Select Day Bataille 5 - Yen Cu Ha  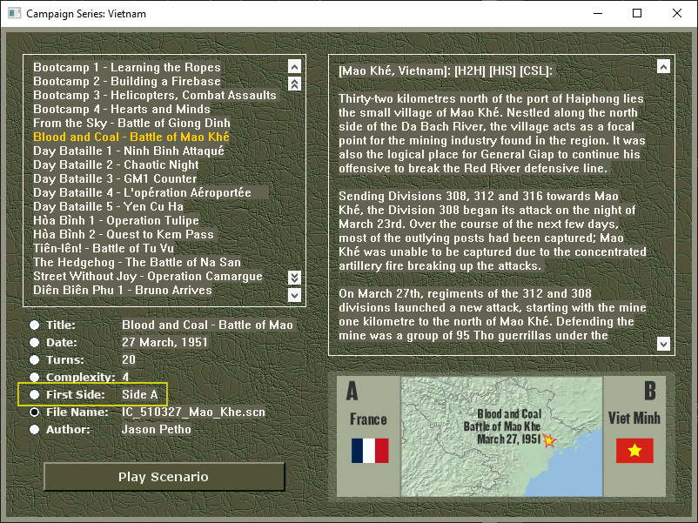(108, 206)
